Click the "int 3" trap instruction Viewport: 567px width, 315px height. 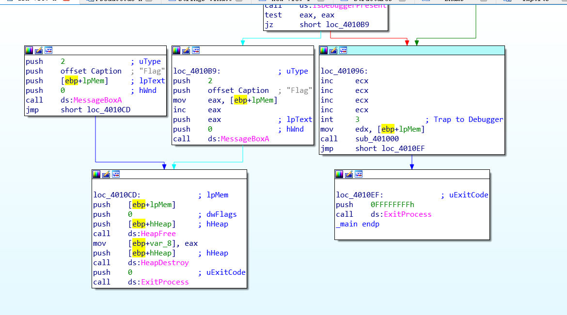[x=340, y=120]
